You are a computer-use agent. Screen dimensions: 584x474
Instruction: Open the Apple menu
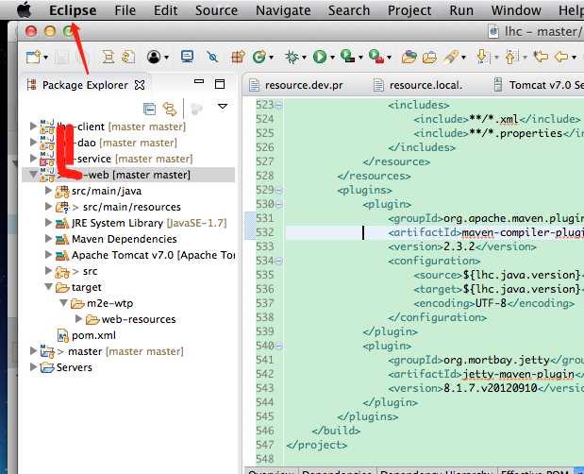click(25, 9)
